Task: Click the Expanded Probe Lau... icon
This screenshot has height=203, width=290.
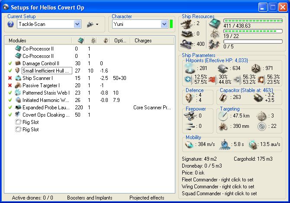Action: [x=18, y=107]
